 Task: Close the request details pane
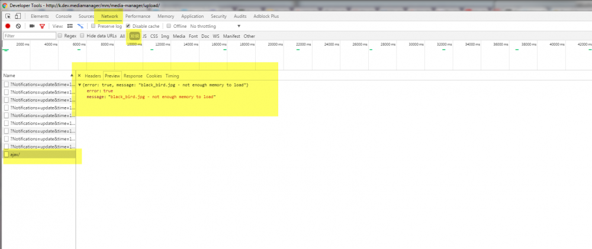click(x=79, y=76)
